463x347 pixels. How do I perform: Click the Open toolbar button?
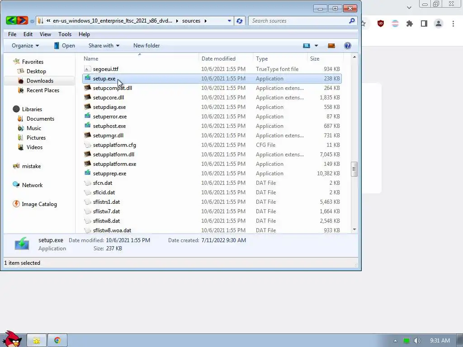[65, 46]
